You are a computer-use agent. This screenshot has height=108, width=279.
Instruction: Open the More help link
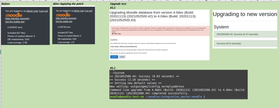pyautogui.click(x=117, y=34)
